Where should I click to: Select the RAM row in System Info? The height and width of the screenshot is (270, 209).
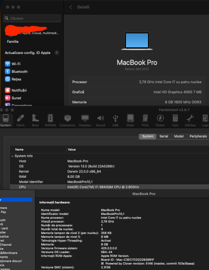click(110, 177)
